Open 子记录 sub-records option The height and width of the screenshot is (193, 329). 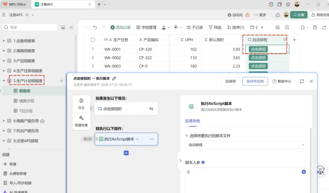point(194,28)
